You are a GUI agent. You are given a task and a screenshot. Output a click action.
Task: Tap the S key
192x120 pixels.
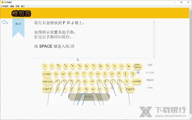(x=64, y=81)
